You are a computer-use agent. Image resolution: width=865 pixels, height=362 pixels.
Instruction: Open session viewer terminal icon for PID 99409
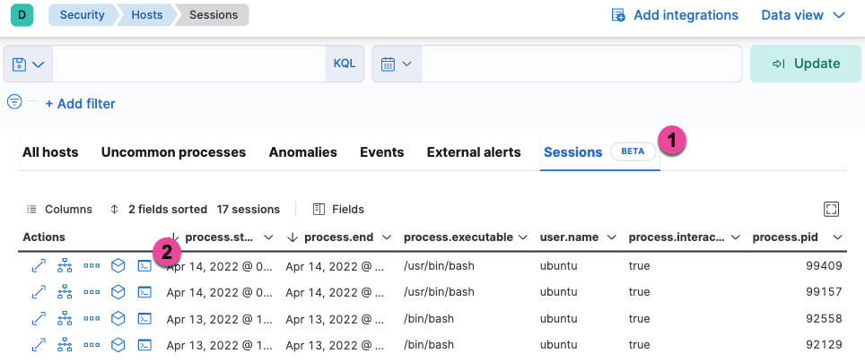tap(144, 266)
